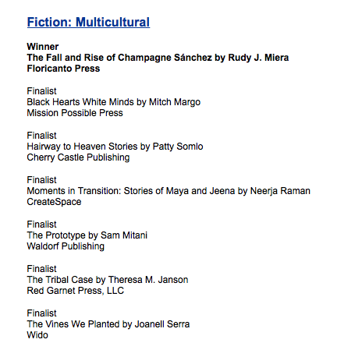337x357 pixels.
Task: Click the Waldorf Publishing text
Action: [66, 246]
